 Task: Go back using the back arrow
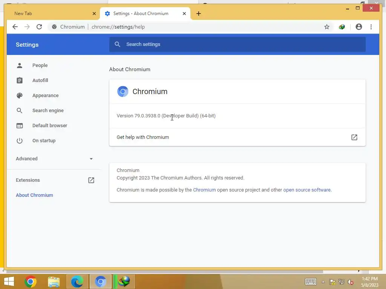(15, 27)
